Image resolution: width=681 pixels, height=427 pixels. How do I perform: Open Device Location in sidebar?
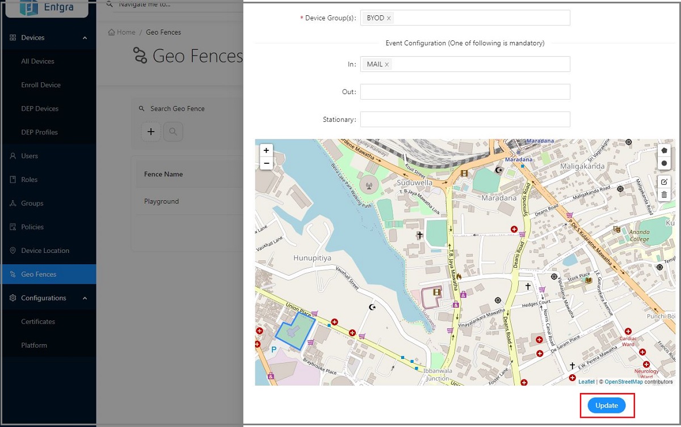(x=45, y=251)
